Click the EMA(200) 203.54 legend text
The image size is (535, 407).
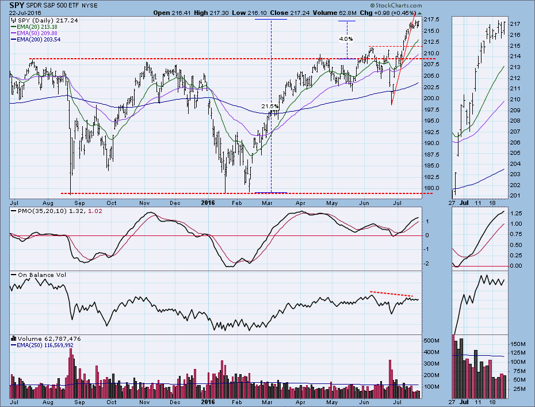39,40
